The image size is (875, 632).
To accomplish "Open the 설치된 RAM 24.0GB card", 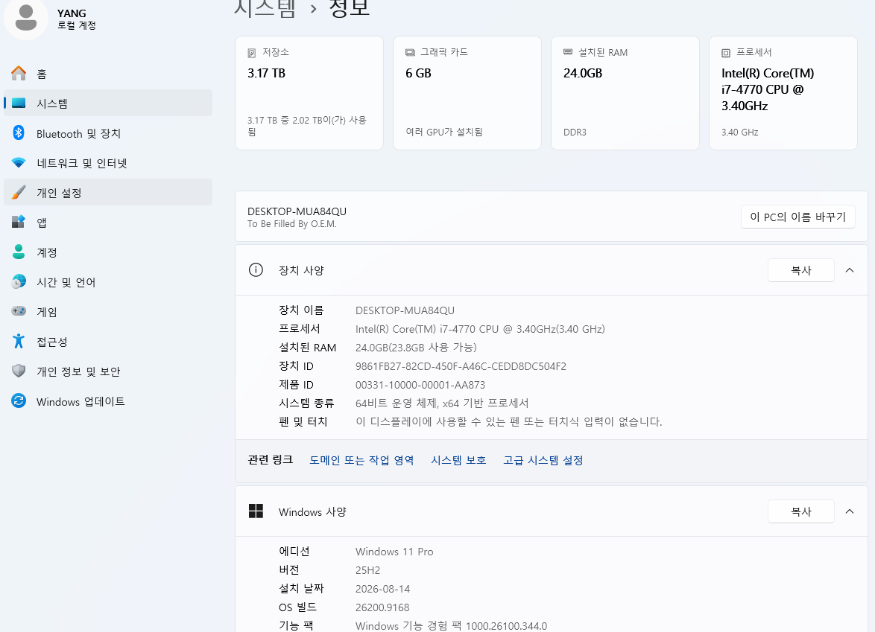I will (625, 93).
